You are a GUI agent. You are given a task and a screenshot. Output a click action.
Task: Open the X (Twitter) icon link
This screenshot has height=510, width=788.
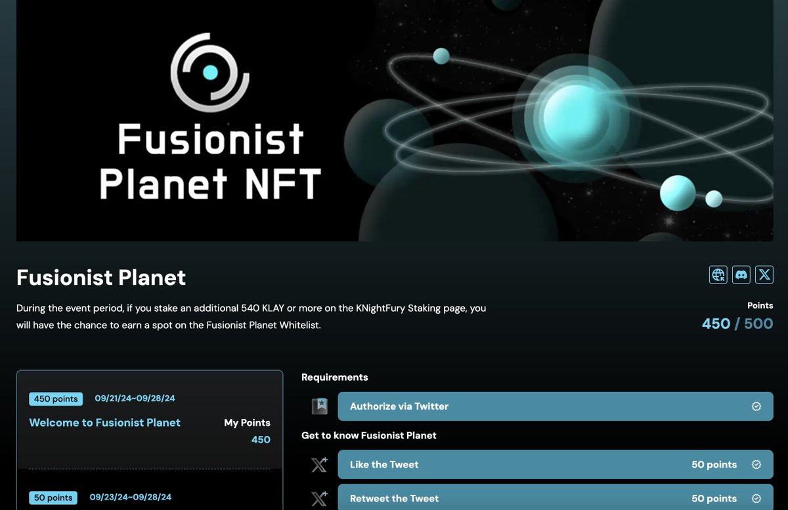pos(764,274)
